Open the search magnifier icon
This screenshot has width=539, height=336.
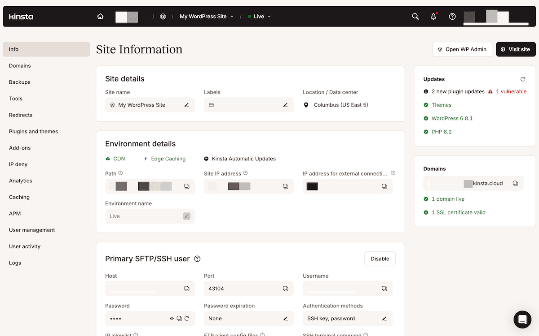coord(415,17)
